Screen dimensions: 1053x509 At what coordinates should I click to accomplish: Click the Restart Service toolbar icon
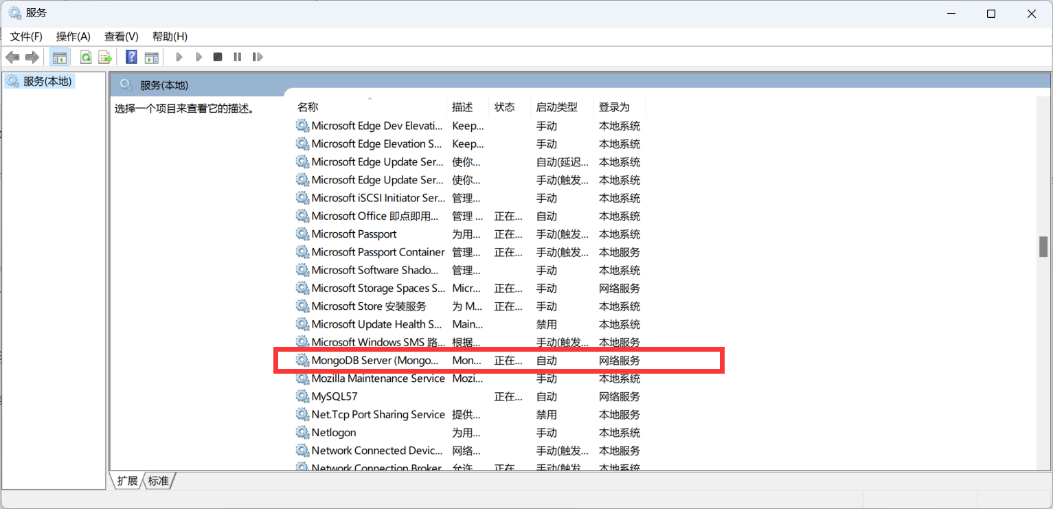258,57
